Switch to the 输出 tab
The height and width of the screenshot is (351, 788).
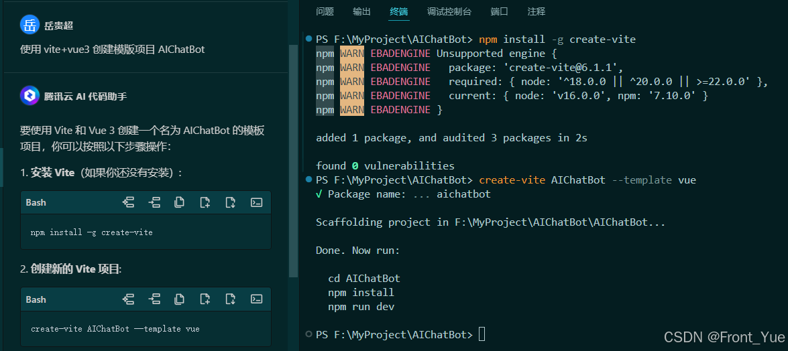(x=361, y=11)
